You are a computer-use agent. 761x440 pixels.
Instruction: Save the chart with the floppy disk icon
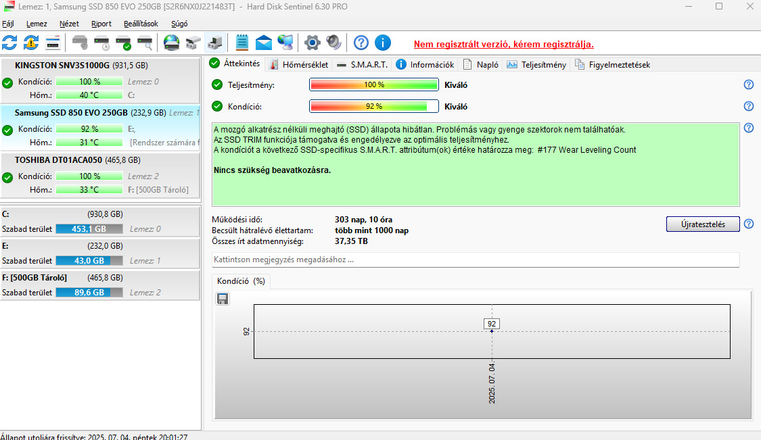pos(223,299)
